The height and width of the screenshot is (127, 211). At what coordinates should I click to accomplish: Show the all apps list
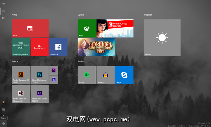[3, 18]
